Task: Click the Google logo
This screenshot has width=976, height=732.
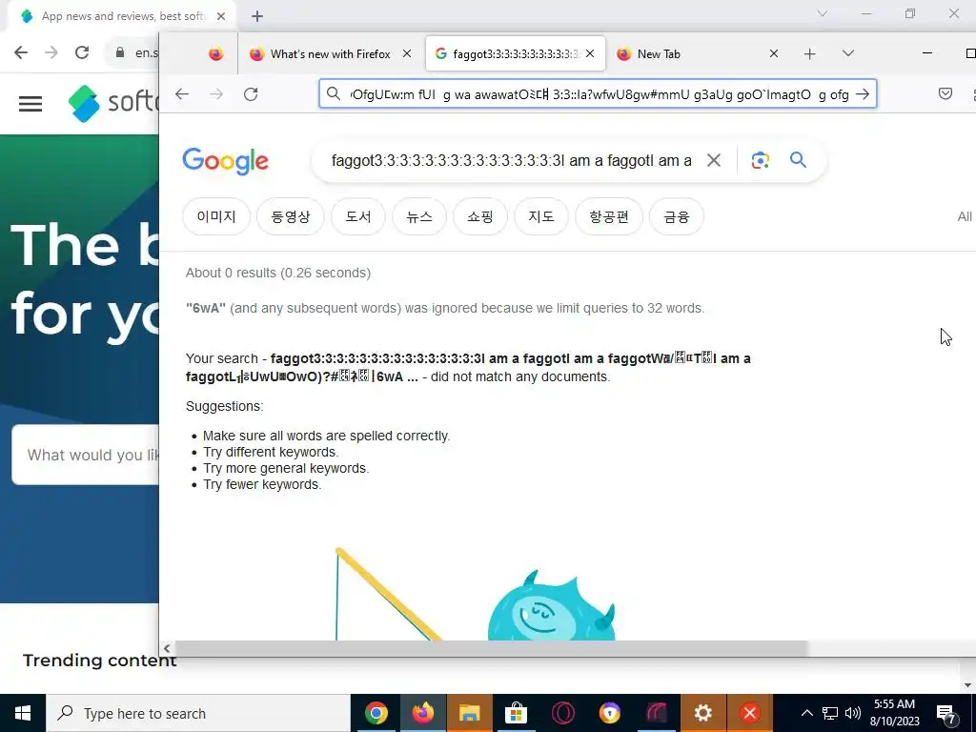Action: click(225, 161)
